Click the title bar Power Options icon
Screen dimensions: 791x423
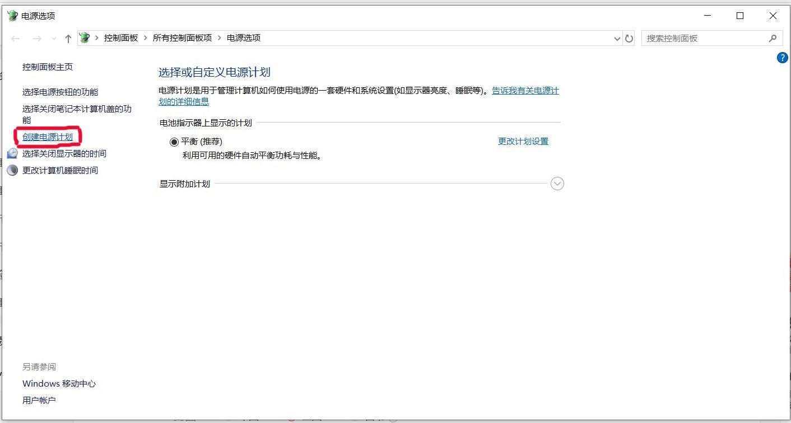click(x=12, y=16)
